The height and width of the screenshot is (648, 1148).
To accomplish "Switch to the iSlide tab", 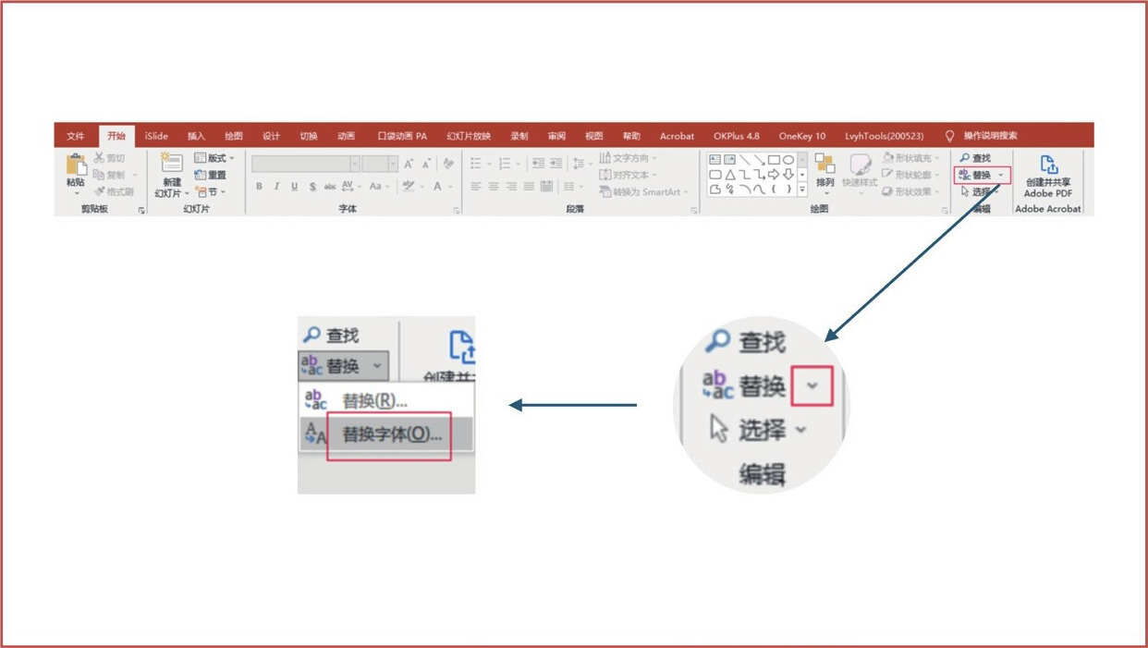I will (x=156, y=136).
